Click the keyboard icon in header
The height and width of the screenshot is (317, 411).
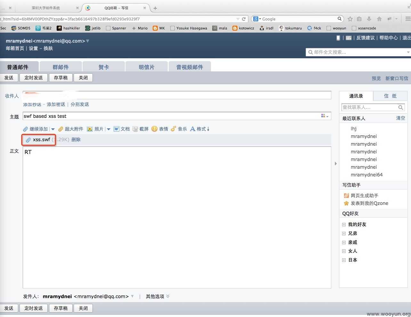coord(349,38)
